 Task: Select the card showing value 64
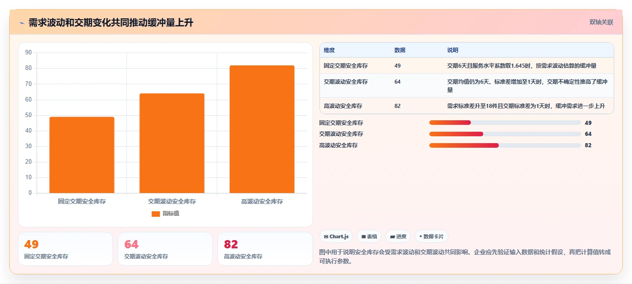[165, 249]
